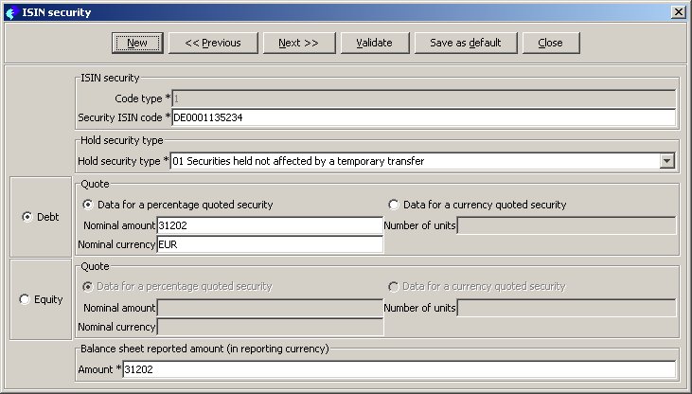Viewport: 692px width, 394px height.
Task: Close the ISIN security window with X
Action: point(678,11)
